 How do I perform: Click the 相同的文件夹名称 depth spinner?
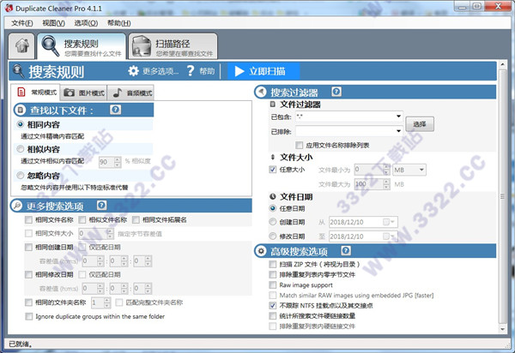[107, 302]
